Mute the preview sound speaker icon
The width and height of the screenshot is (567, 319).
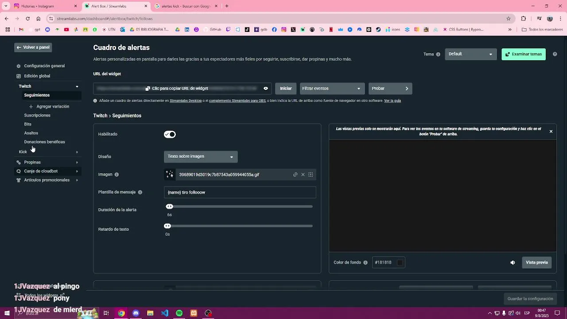point(513,263)
